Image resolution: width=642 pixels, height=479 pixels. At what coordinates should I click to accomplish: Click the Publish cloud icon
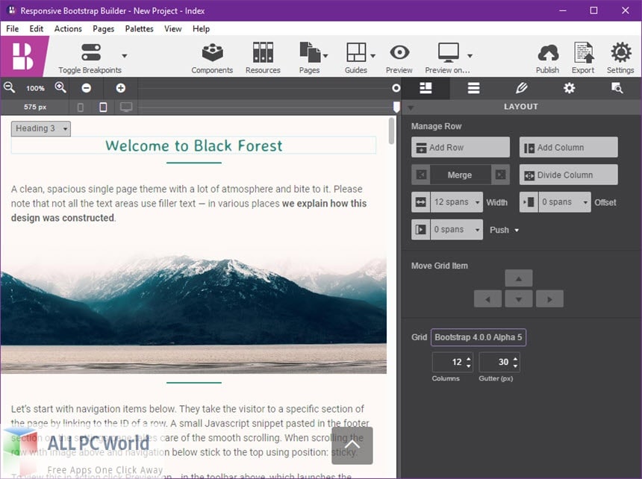(547, 54)
